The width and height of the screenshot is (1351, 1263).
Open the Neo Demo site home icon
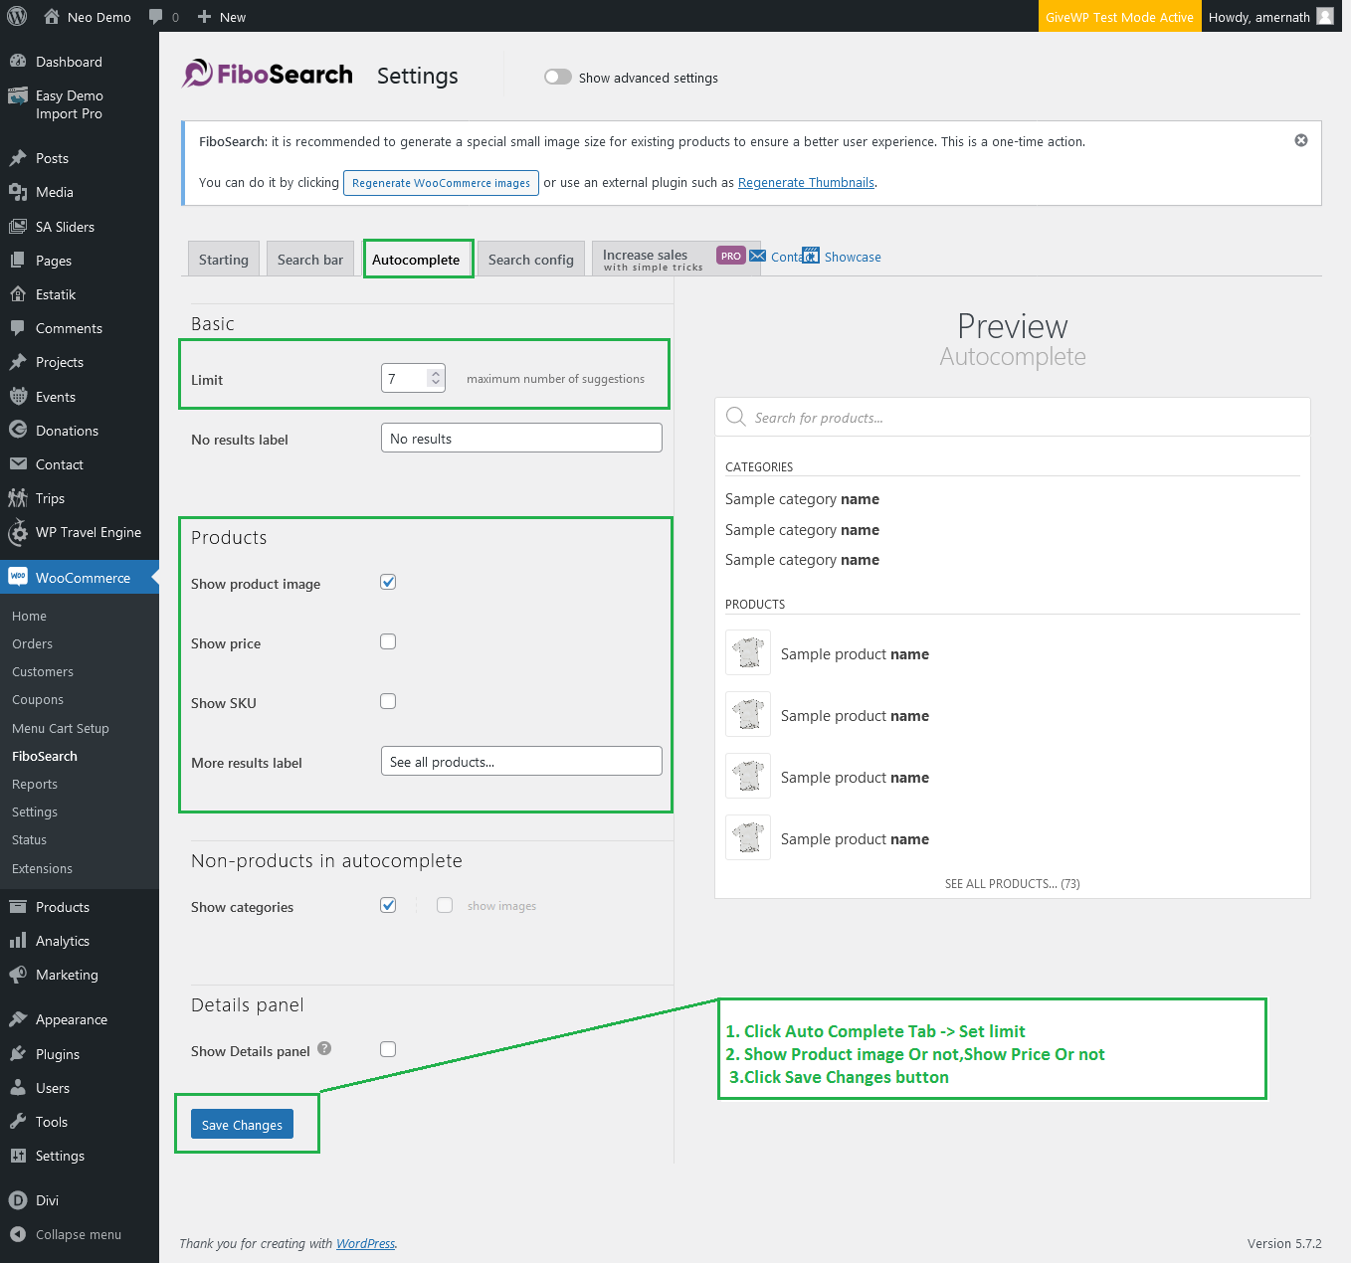52,17
